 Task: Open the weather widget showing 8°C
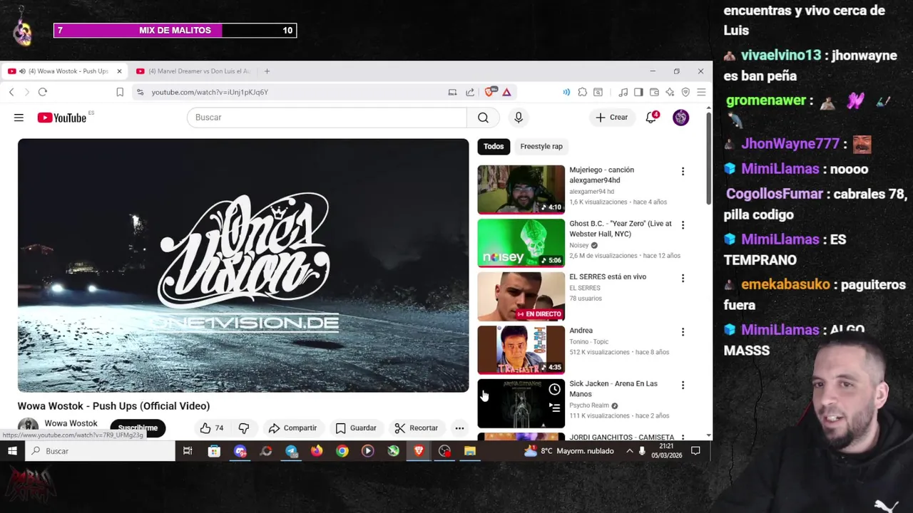pyautogui.click(x=568, y=451)
